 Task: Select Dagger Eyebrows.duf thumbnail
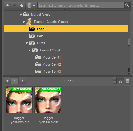click(19, 100)
